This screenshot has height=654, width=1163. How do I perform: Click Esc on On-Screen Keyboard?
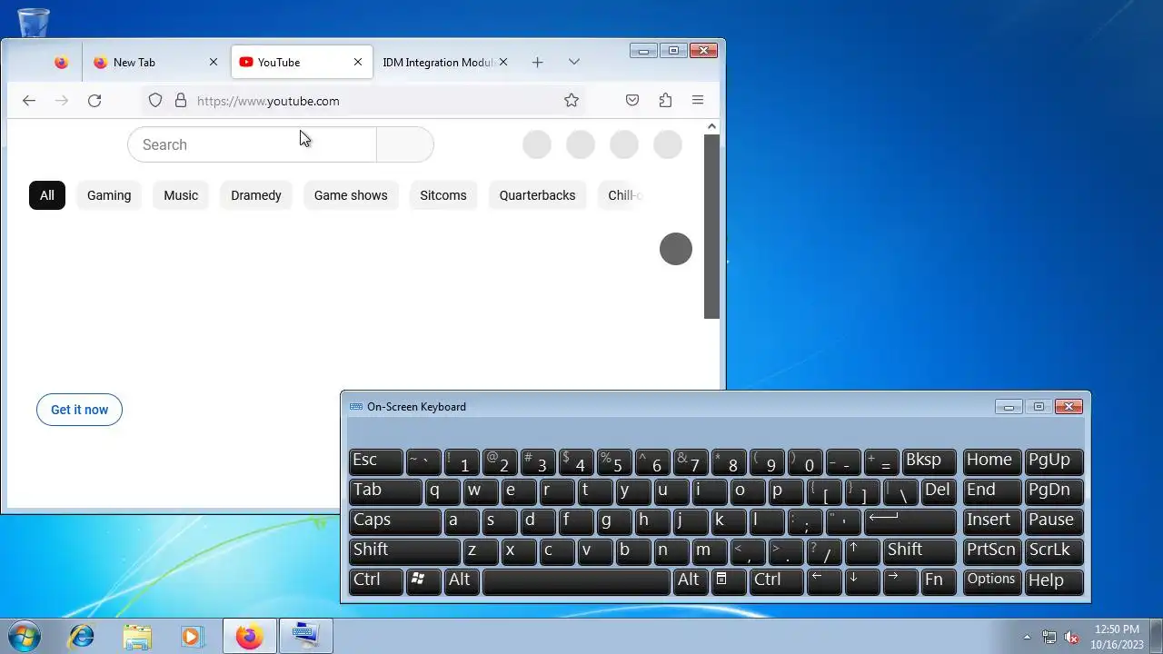pos(376,461)
